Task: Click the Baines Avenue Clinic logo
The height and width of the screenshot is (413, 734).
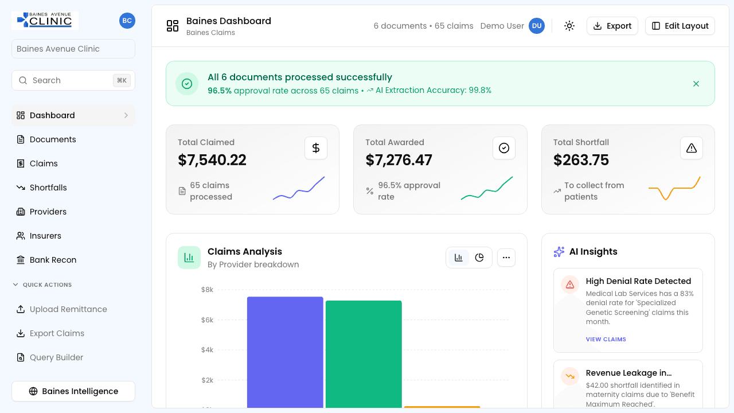Action: (45, 21)
